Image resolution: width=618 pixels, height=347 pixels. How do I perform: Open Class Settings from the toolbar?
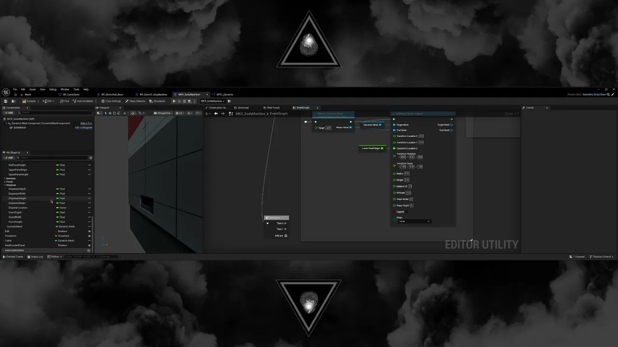point(111,101)
